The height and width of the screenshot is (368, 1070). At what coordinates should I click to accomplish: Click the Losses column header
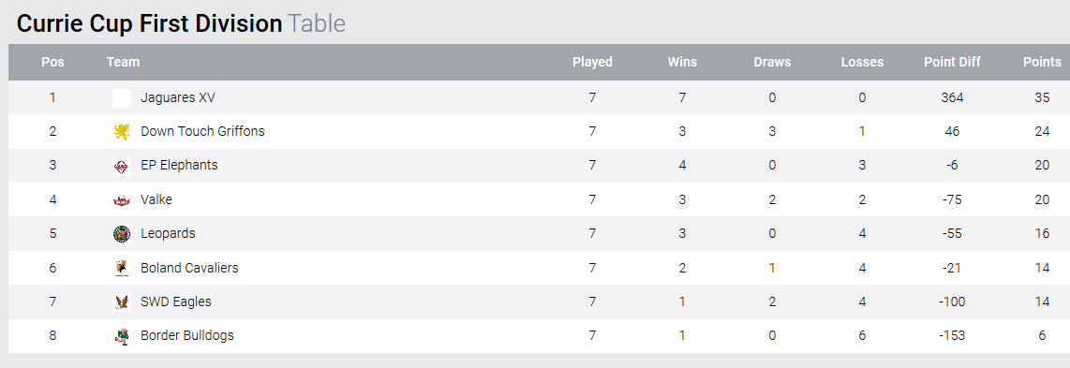point(862,62)
